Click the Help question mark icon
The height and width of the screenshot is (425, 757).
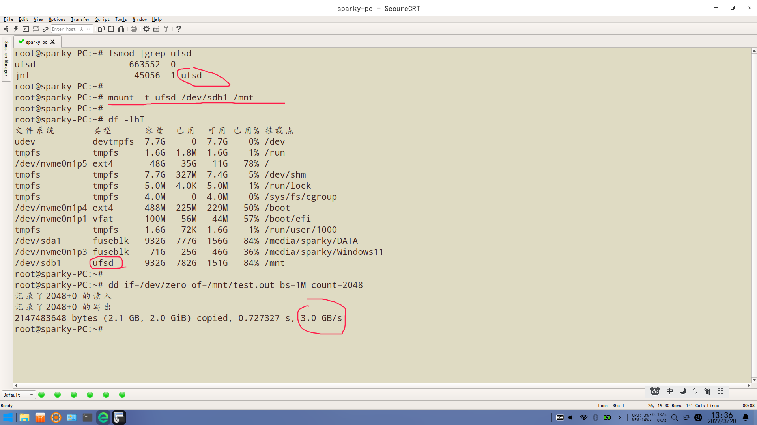[179, 29]
